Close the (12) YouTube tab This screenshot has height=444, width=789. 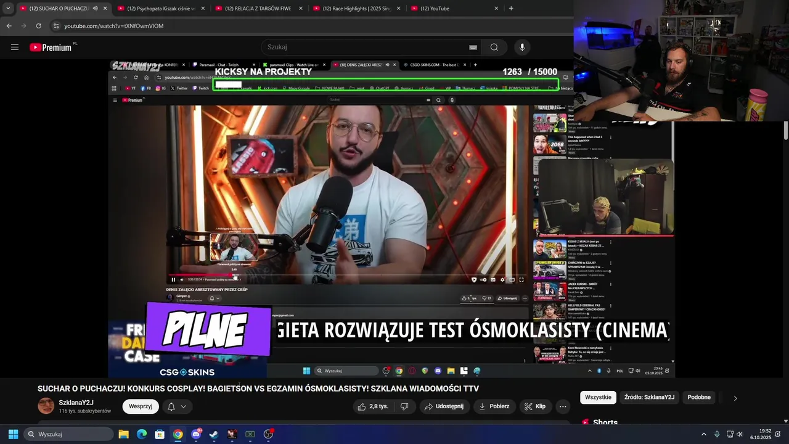point(496,9)
